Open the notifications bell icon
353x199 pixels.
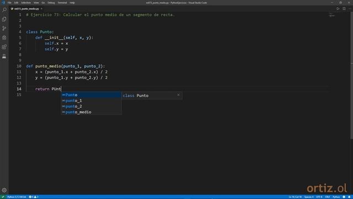click(x=349, y=197)
